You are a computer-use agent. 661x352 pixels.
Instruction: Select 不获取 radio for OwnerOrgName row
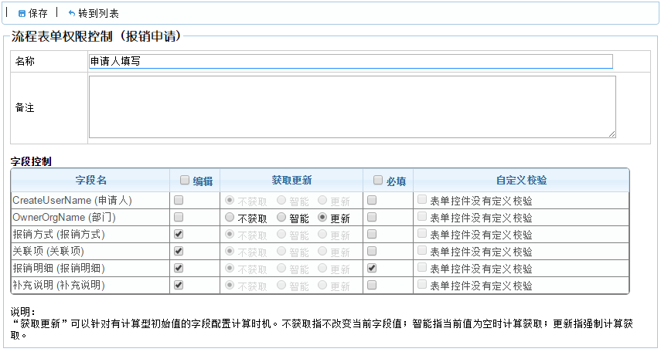coord(230,218)
